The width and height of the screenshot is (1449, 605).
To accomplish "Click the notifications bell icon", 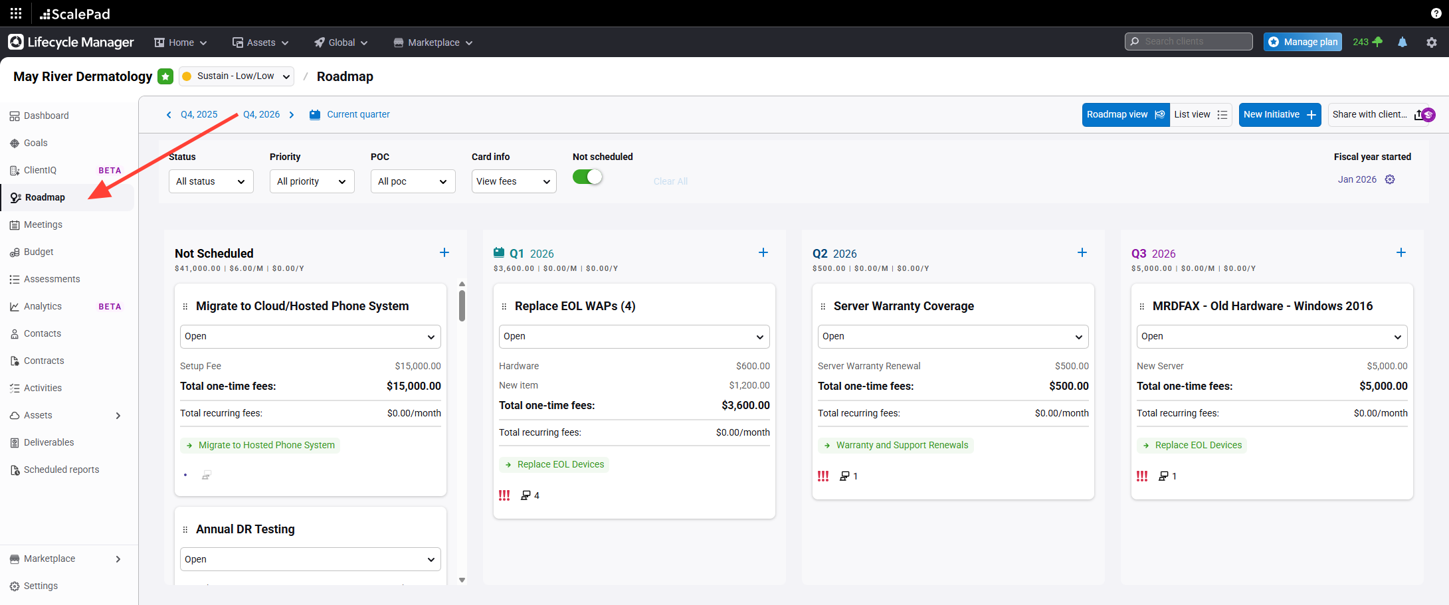I will (x=1402, y=42).
